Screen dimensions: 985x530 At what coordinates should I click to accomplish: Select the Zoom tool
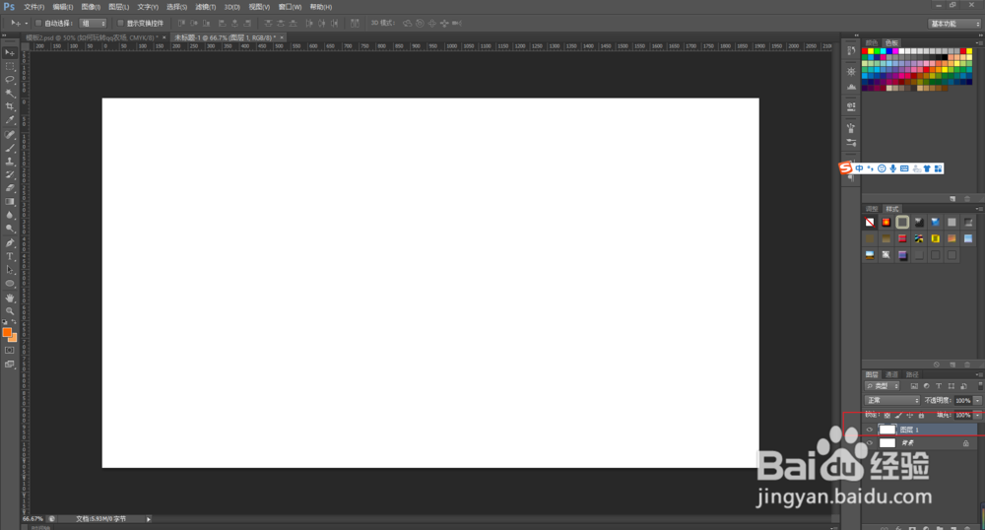click(10, 311)
